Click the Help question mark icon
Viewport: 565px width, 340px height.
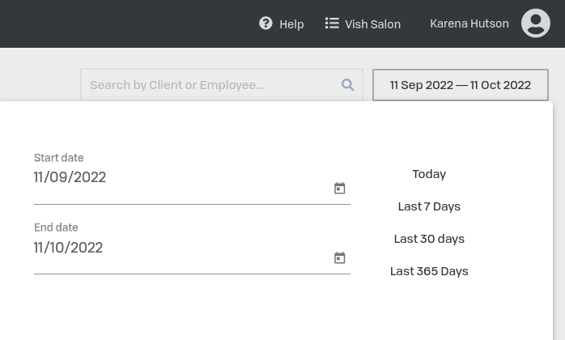266,23
